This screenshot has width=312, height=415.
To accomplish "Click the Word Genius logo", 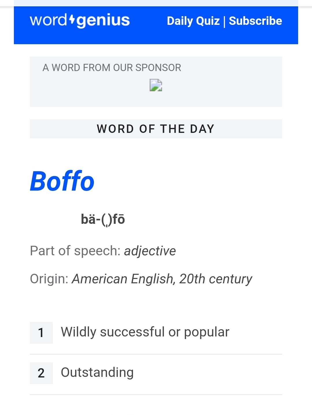I will click(79, 21).
